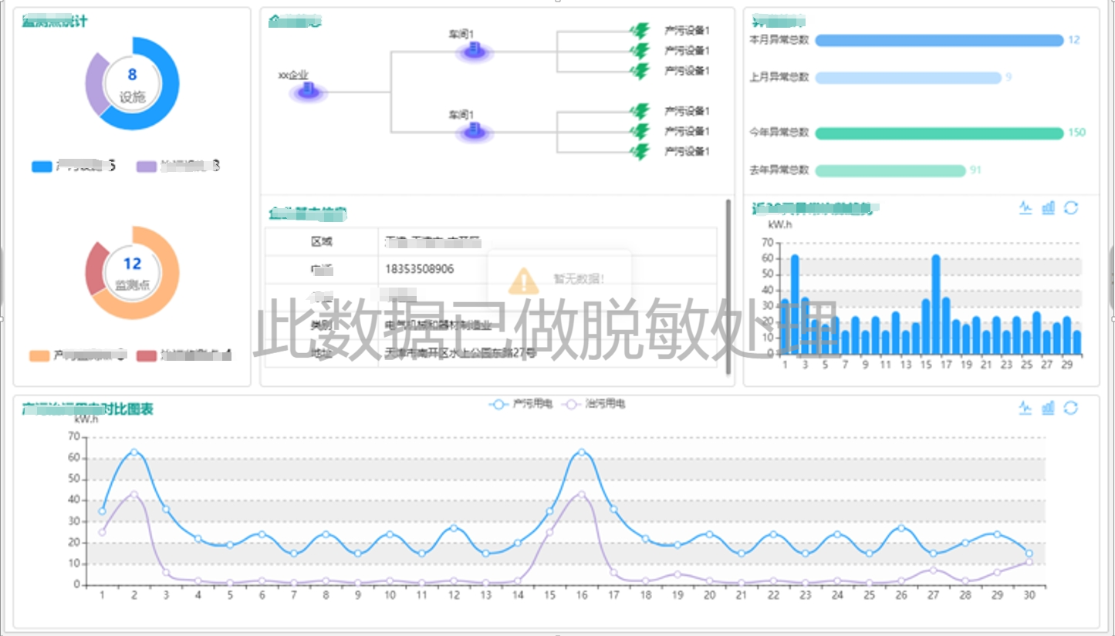Viewport: 1115px width, 636px height.
Task: Click the 8 设施 donut center
Action: [132, 84]
